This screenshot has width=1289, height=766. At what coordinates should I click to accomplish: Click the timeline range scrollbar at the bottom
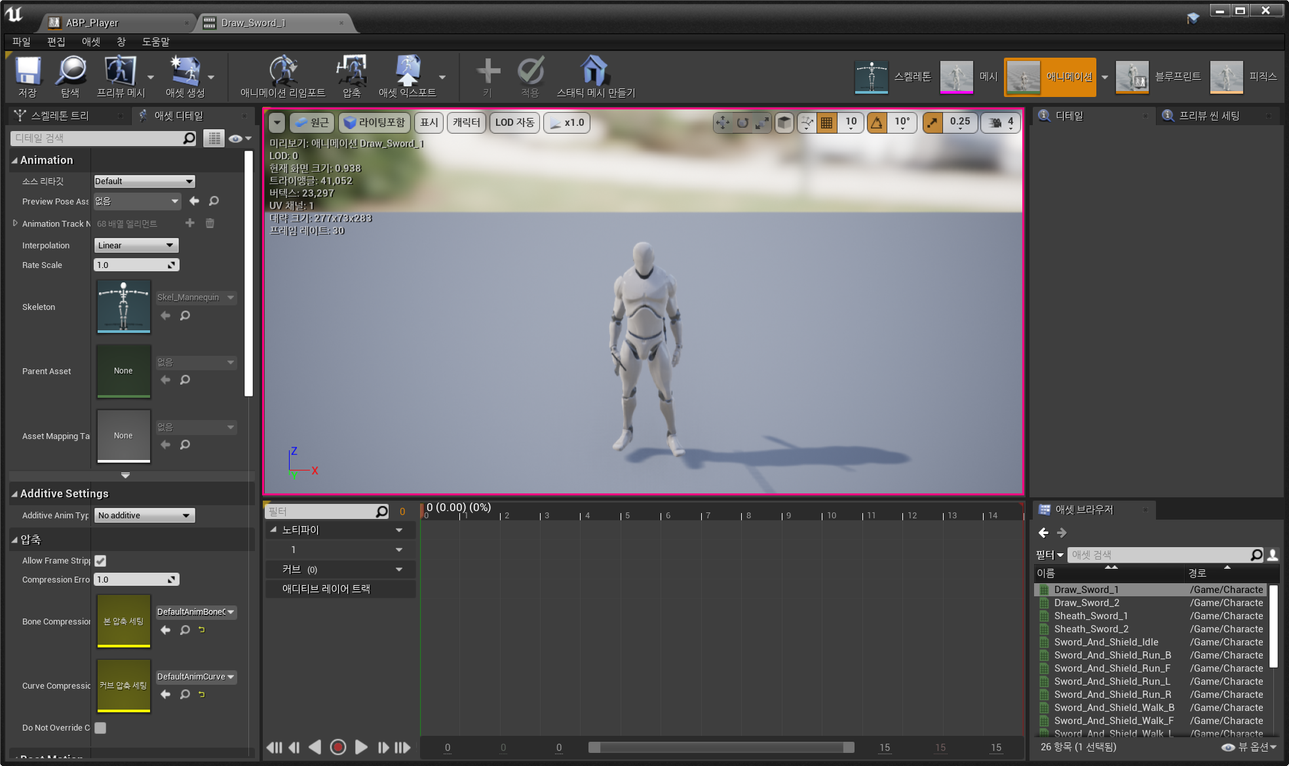pos(721,748)
